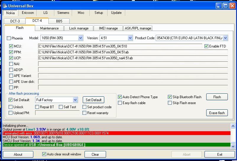The image size is (237, 161).
Task: Open the Update tab
Action: (x=116, y=13)
